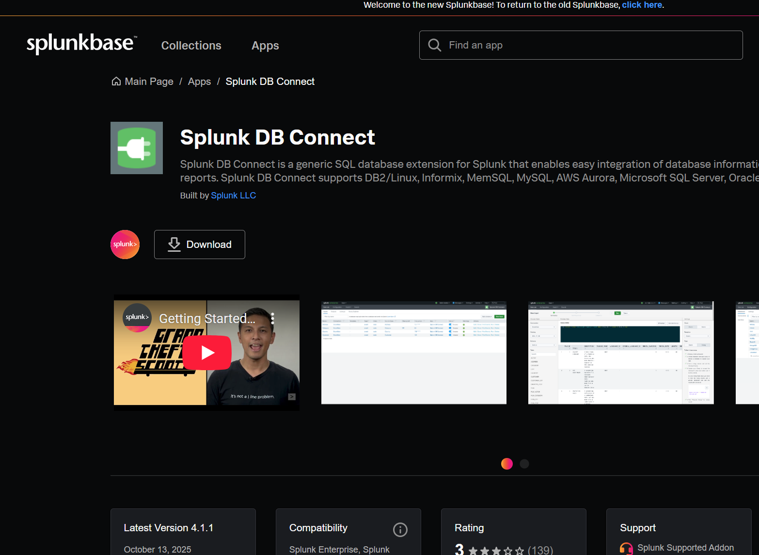
Task: Click the 'click here' old Splunkbase link
Action: pos(642,5)
